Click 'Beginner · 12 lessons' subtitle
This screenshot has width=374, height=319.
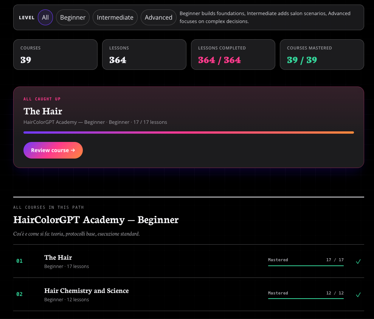[67, 300]
